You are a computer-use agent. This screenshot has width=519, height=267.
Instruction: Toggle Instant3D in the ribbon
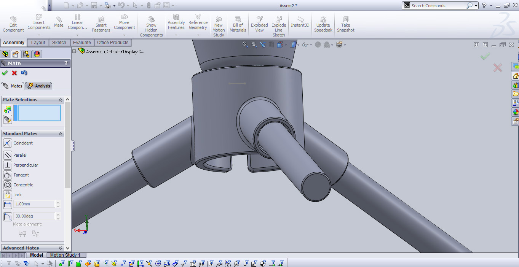click(300, 22)
